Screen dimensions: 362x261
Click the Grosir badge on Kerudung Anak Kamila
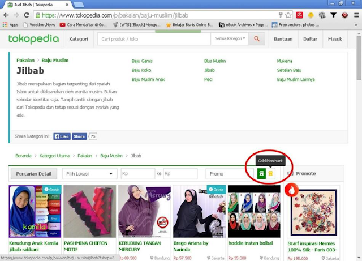coord(52,189)
